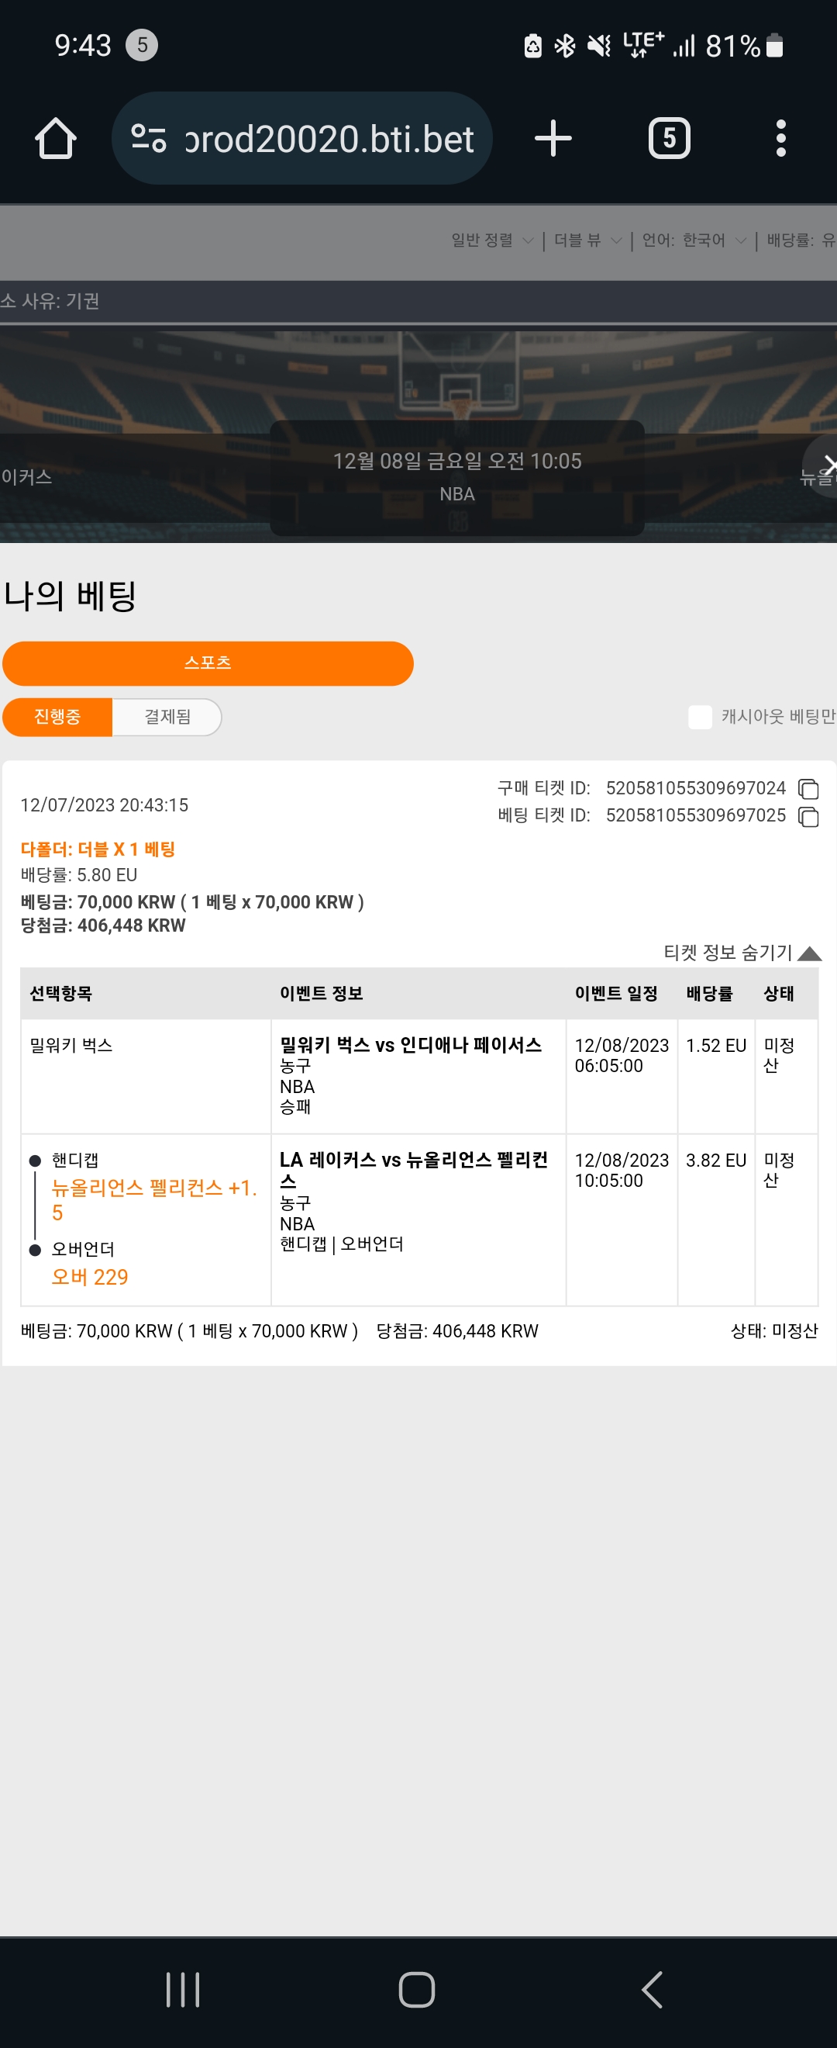Open a new tab with plus icon

pyautogui.click(x=553, y=138)
